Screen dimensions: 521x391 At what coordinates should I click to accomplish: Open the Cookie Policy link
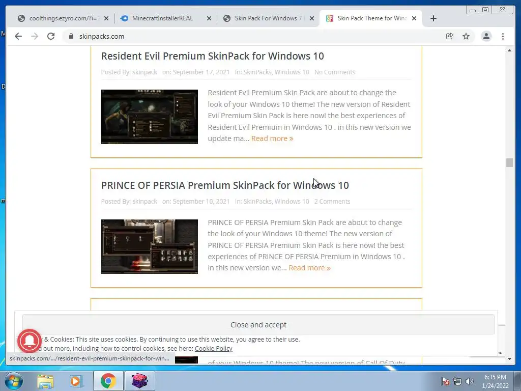click(x=213, y=348)
